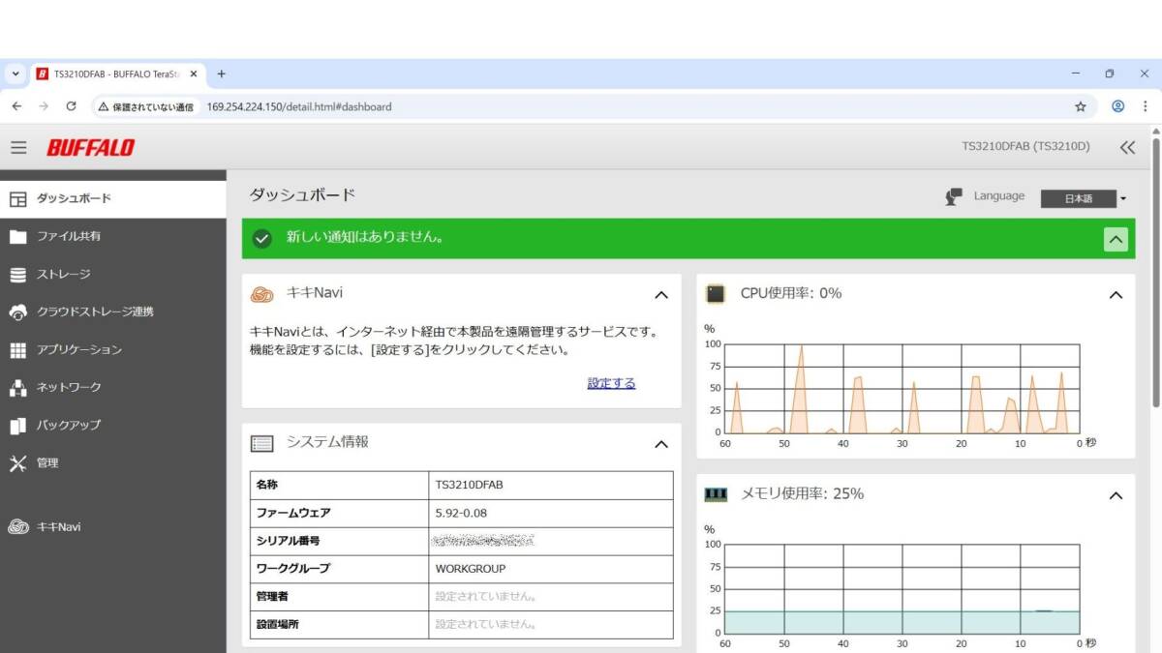Image resolution: width=1162 pixels, height=653 pixels.
Task: Click the BUFFALO logo
Action: 90,148
